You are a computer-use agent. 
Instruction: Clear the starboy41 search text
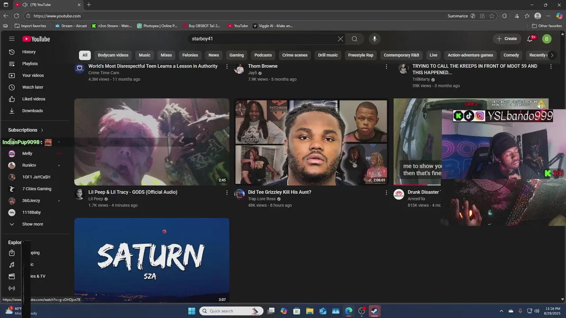pyautogui.click(x=340, y=39)
